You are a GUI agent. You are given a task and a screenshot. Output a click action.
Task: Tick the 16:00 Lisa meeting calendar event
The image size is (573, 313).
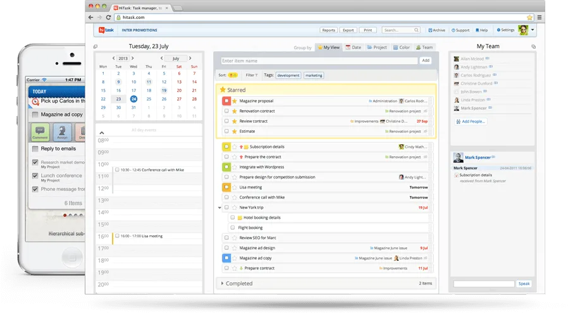(x=117, y=236)
